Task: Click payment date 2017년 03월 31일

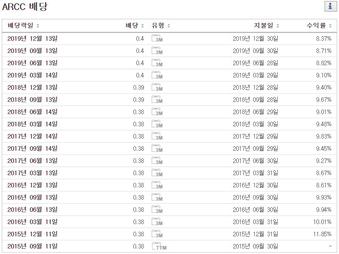Action: 255,173
